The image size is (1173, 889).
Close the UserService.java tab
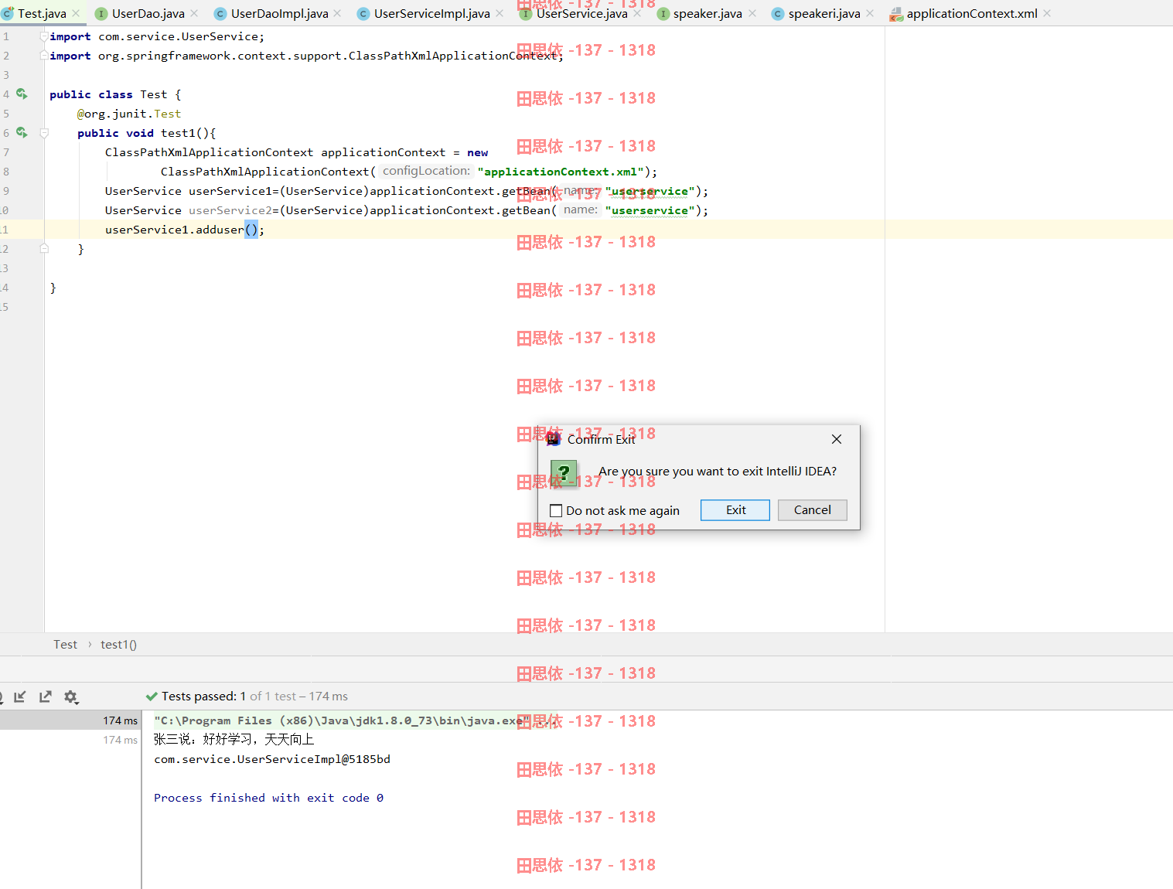point(637,13)
